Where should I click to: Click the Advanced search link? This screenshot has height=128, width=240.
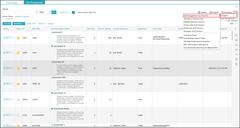[x=63, y=12]
